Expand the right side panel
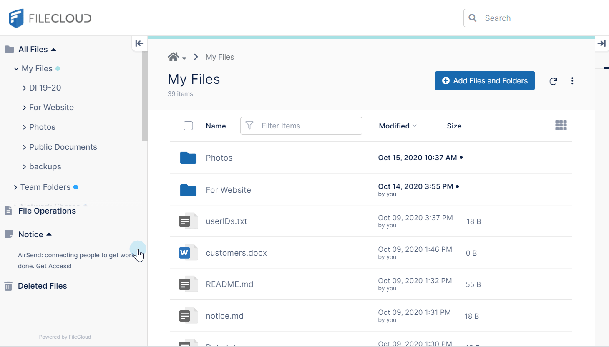The image size is (609, 347). tap(601, 43)
